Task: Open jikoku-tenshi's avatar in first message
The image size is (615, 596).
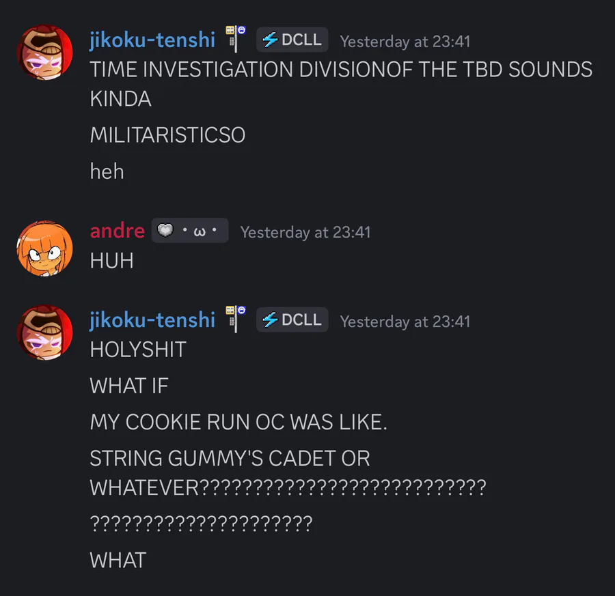Action: click(44, 53)
